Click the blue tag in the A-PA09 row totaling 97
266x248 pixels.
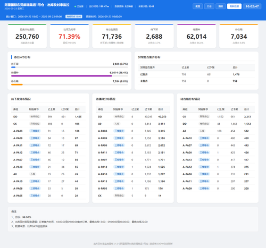[35, 138]
